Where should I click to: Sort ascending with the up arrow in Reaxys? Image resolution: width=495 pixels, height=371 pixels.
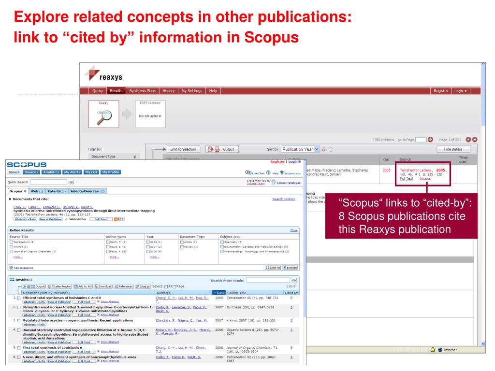click(331, 149)
